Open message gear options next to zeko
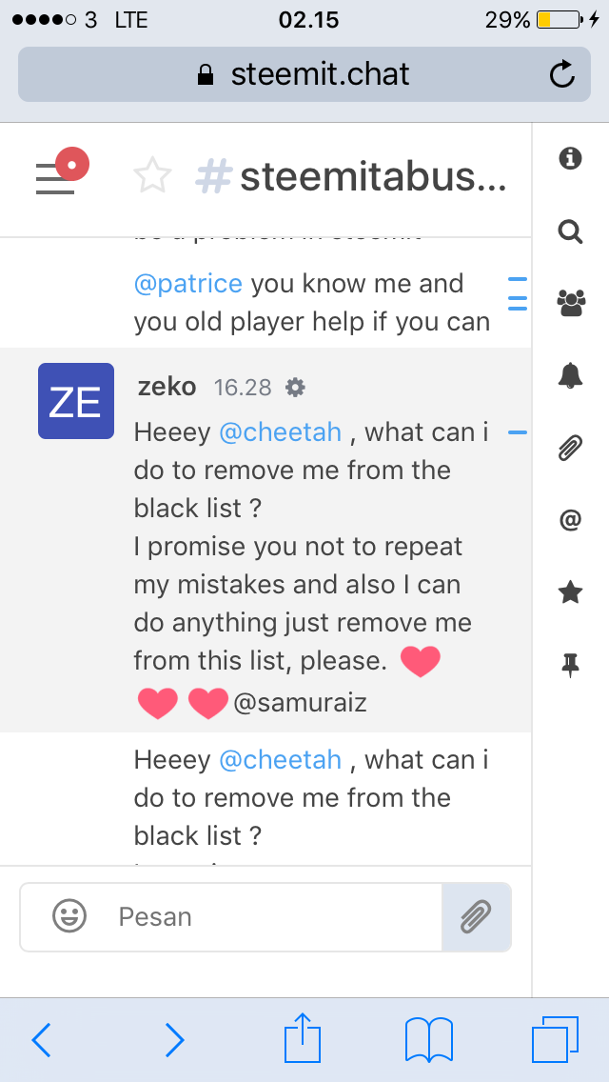Viewport: 609px width, 1082px height. tap(295, 388)
